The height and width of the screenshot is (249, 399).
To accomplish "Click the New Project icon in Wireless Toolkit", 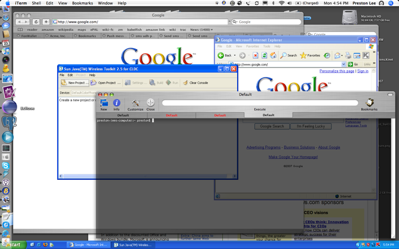I will pyautogui.click(x=75, y=82).
